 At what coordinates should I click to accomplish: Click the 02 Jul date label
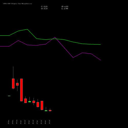point(25,122)
